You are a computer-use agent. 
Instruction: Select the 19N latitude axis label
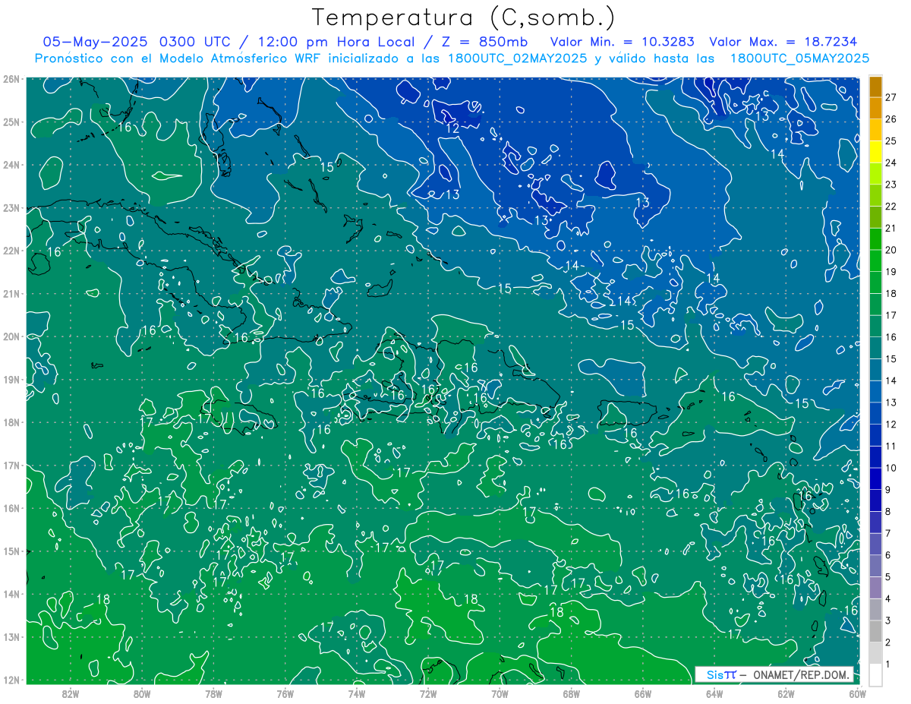tap(11, 380)
